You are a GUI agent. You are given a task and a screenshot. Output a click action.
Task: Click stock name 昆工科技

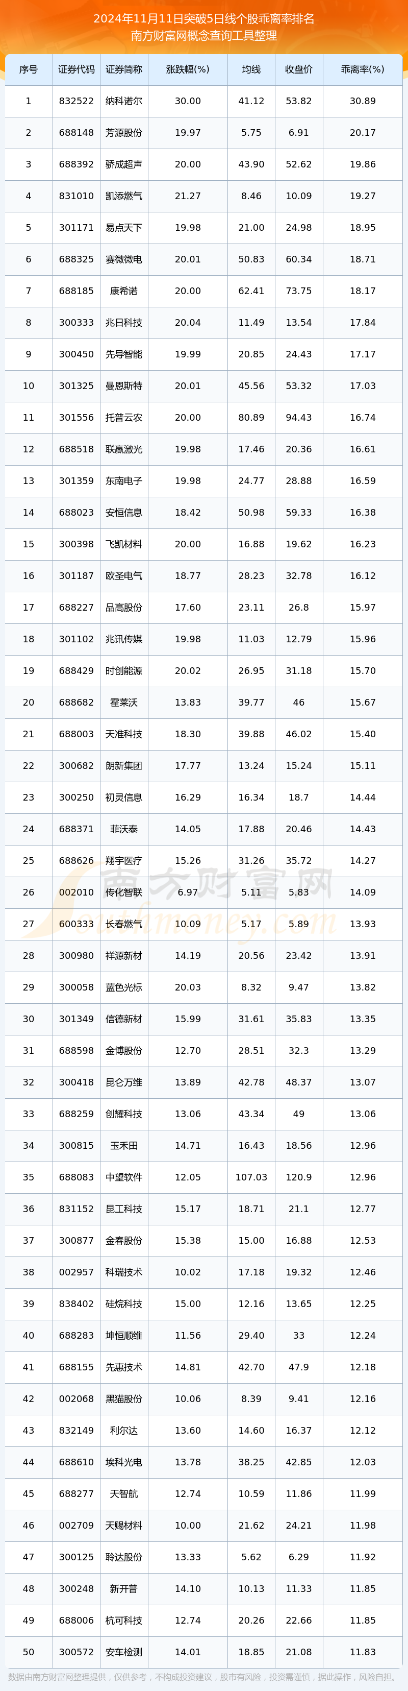tap(124, 1209)
